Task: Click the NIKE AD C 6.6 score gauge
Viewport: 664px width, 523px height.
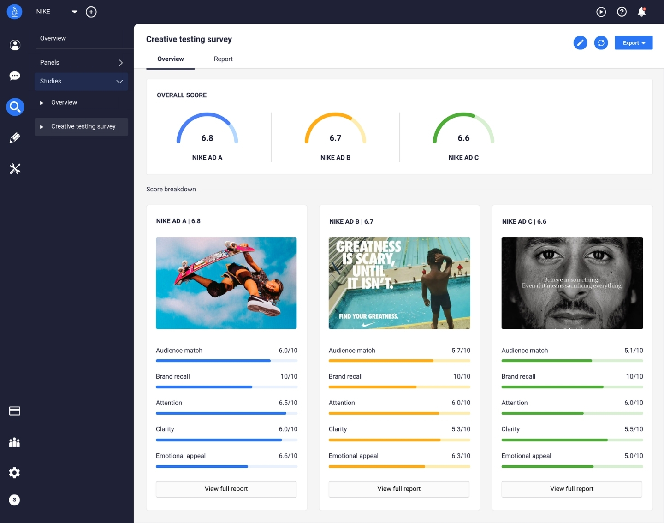Action: [463, 129]
